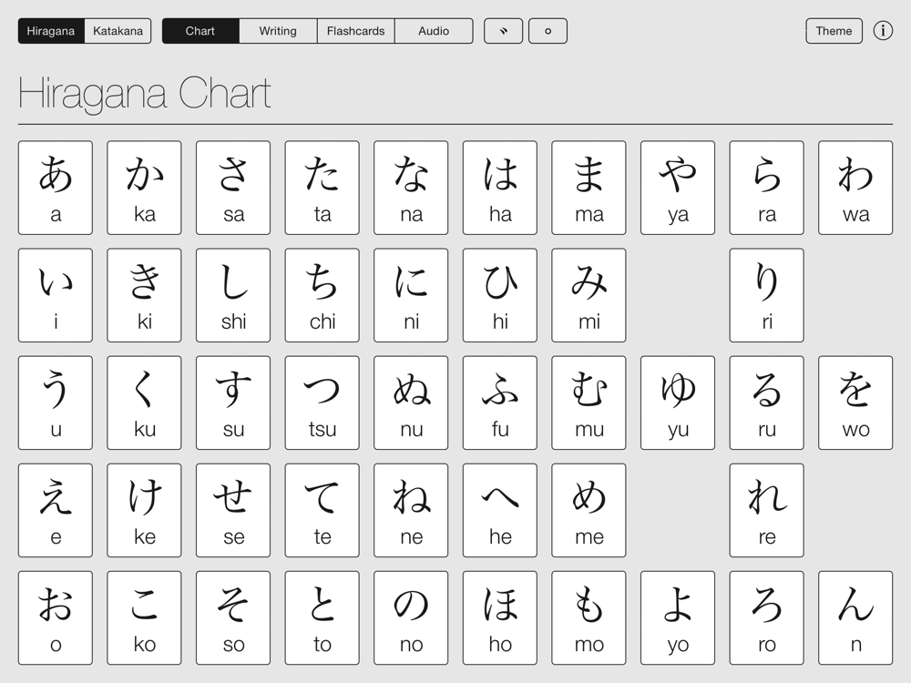
Task: Select the そ (so) card
Action: pyautogui.click(x=233, y=617)
